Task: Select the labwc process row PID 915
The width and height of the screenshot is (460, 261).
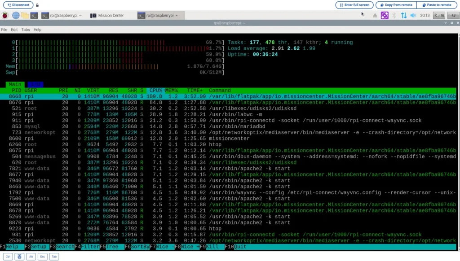Action: 228,114
